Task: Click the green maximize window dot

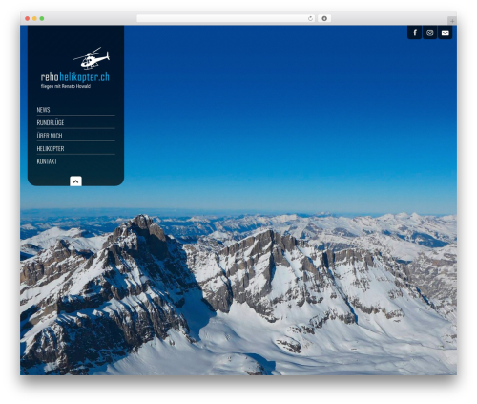Action: click(42, 18)
